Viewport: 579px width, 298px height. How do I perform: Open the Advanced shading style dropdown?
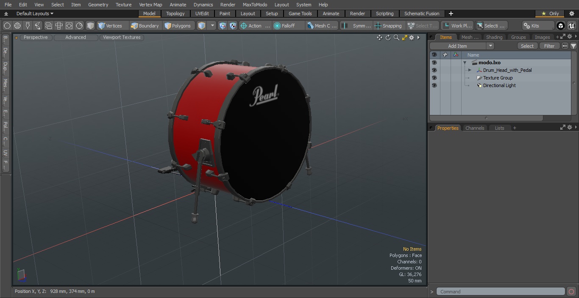point(75,38)
